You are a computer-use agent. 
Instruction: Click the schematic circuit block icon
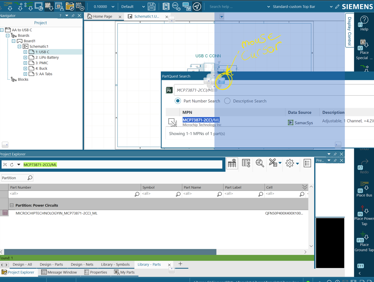tap(166, 6)
